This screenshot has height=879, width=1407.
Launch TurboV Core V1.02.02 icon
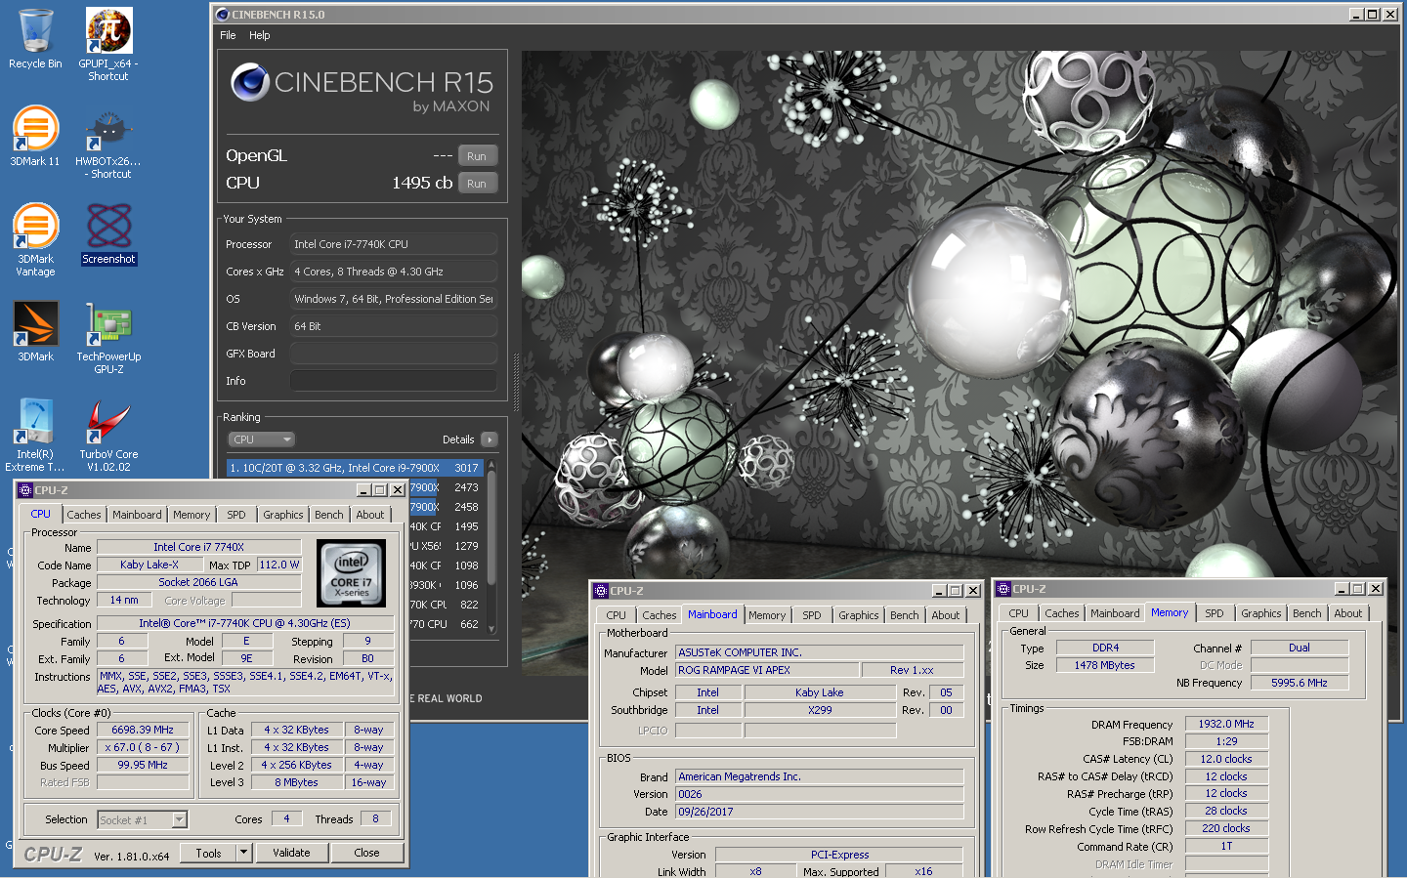(x=108, y=435)
